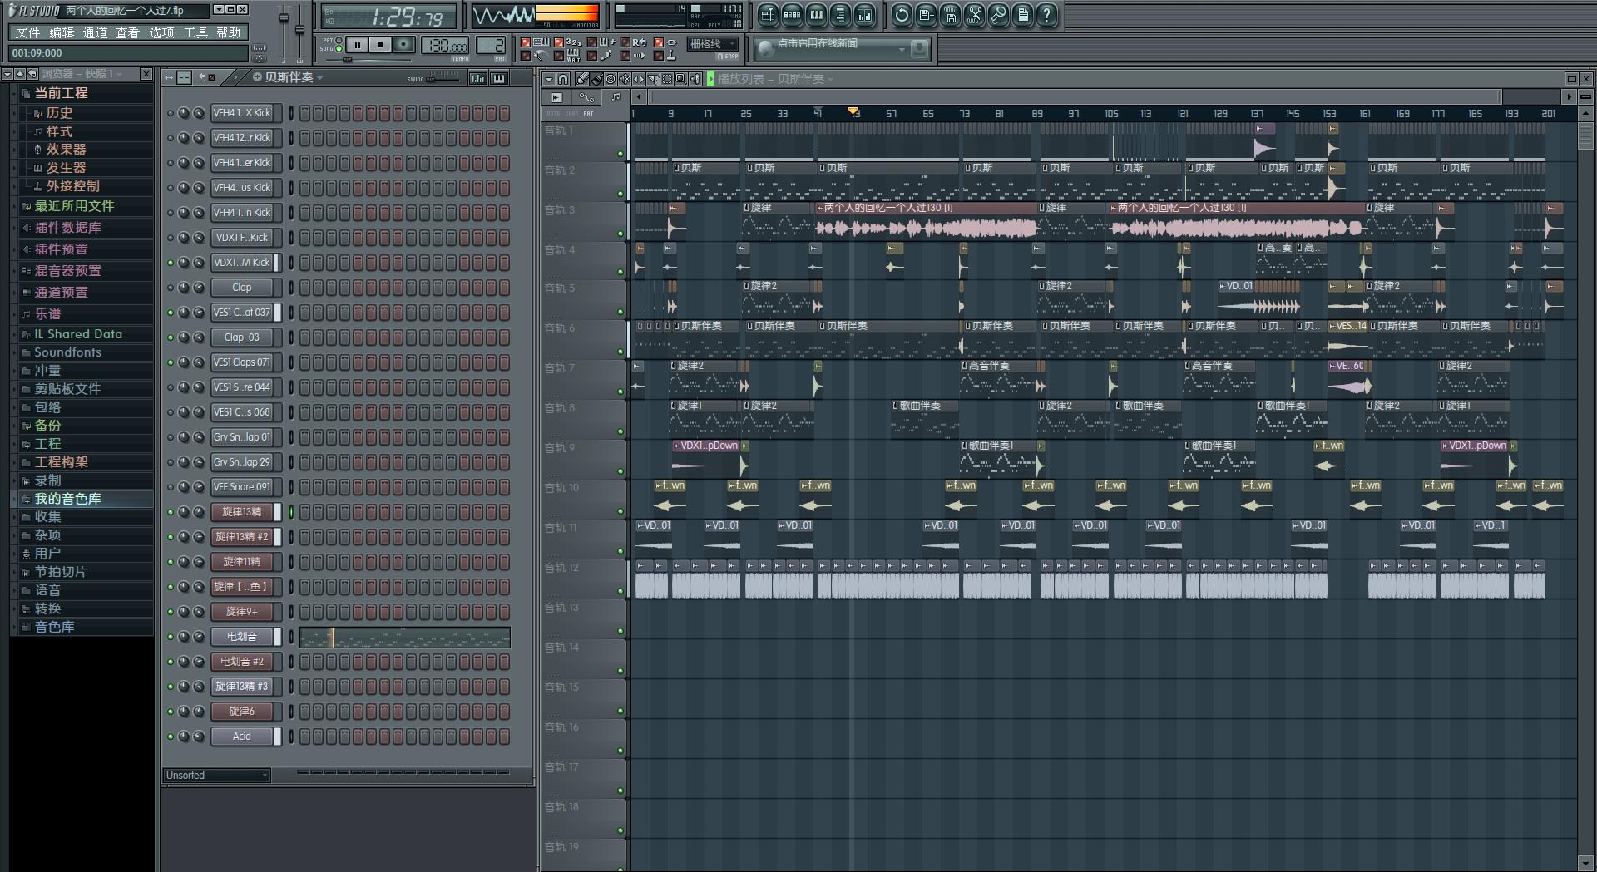Viewport: 1597px width, 872px height.
Task: Select the playlist playback speaker tool
Action: click(696, 79)
